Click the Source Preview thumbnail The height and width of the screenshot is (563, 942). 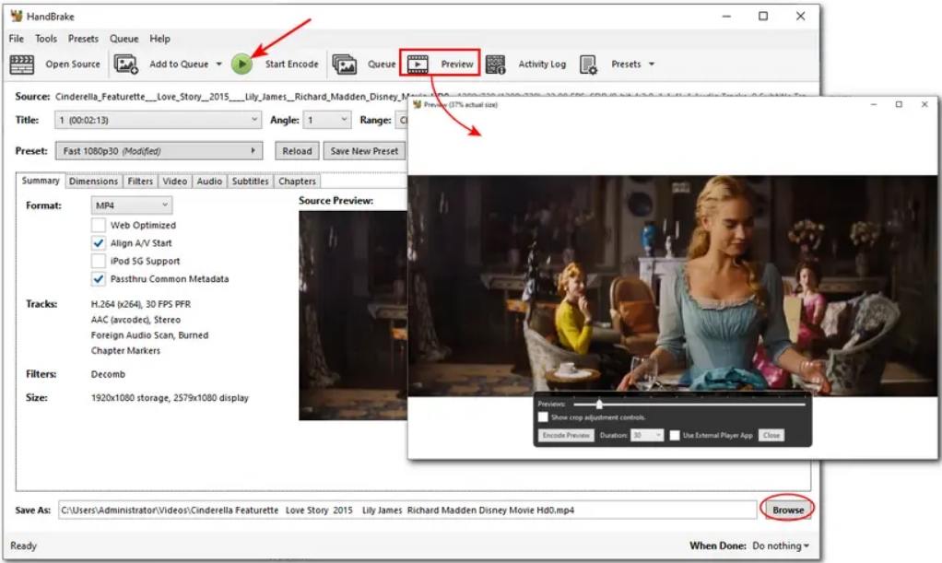tap(353, 315)
